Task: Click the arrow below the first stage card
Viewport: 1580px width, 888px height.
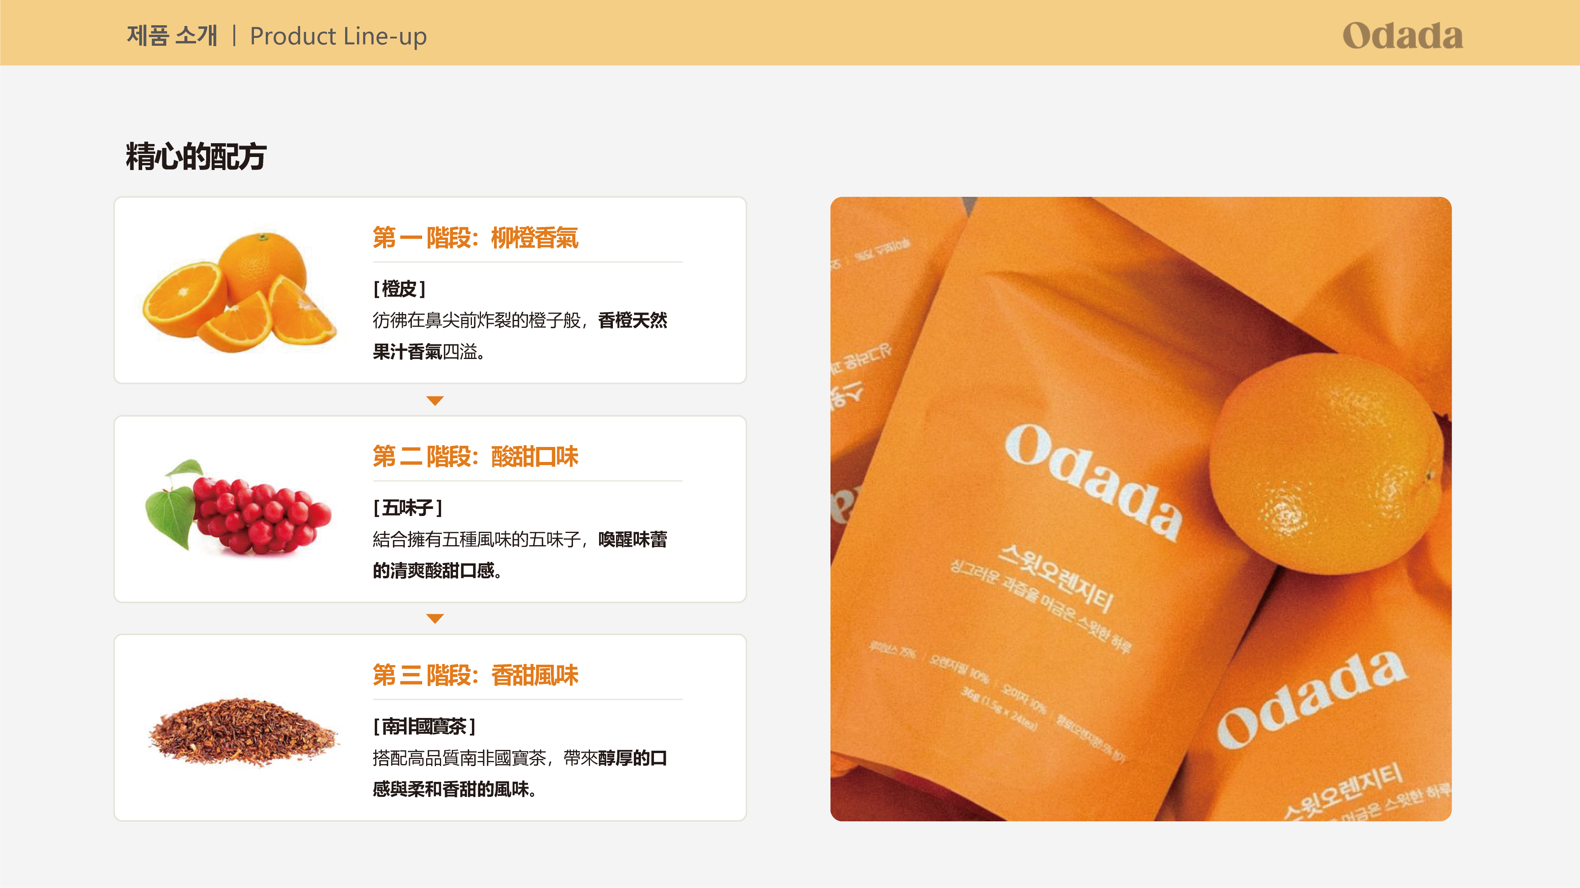Action: (435, 401)
